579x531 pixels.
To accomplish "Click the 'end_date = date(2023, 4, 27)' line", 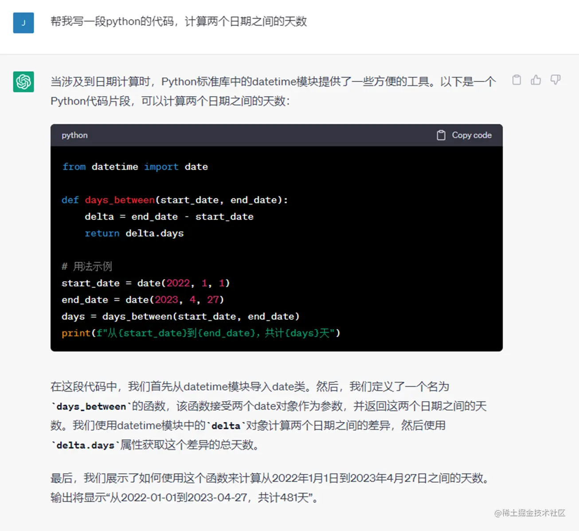I will pyautogui.click(x=143, y=300).
